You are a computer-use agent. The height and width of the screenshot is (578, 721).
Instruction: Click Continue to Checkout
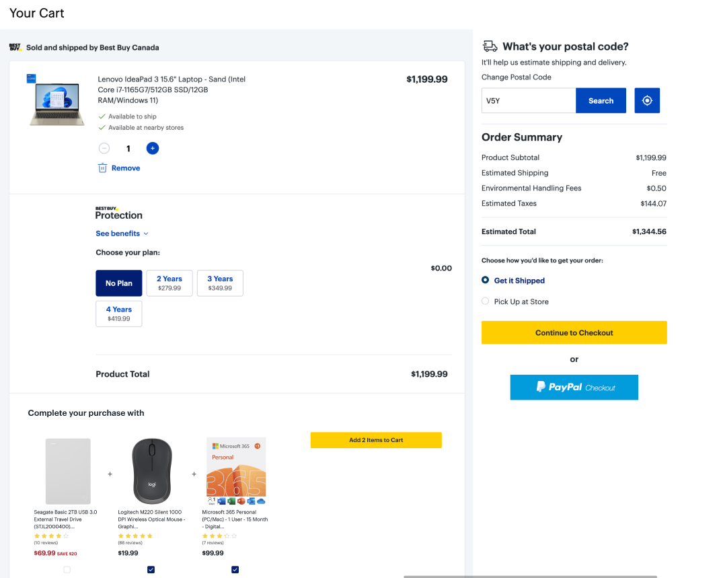click(x=574, y=332)
